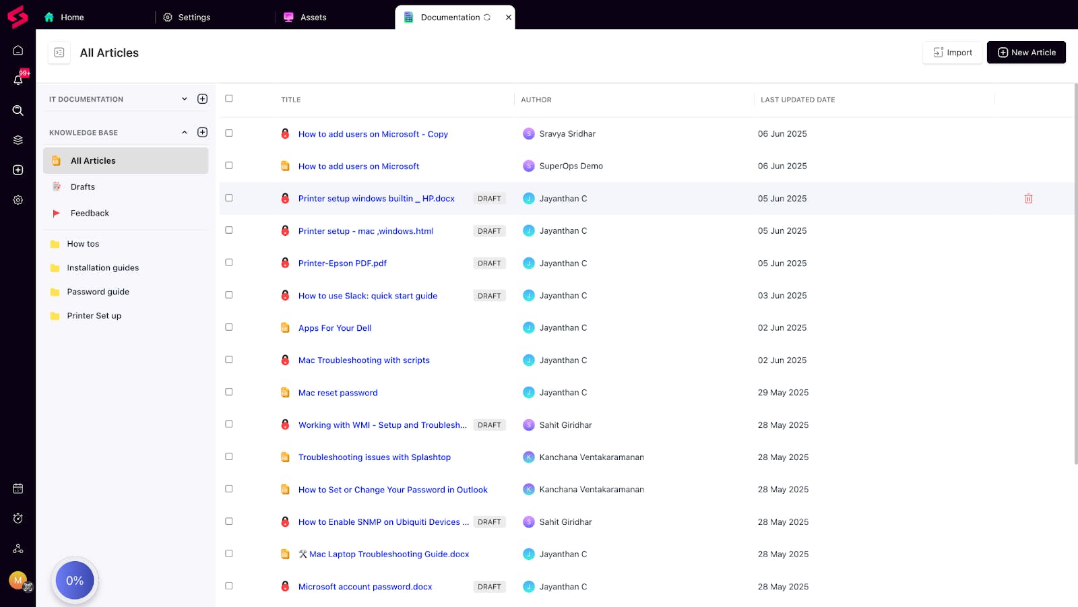The image size is (1078, 607).
Task: Open notifications bell with 99+ badge
Action: (18, 79)
